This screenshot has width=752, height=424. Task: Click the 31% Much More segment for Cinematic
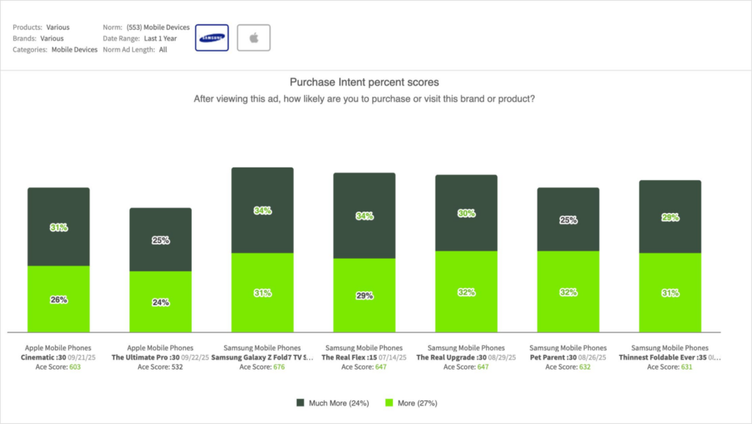point(59,227)
